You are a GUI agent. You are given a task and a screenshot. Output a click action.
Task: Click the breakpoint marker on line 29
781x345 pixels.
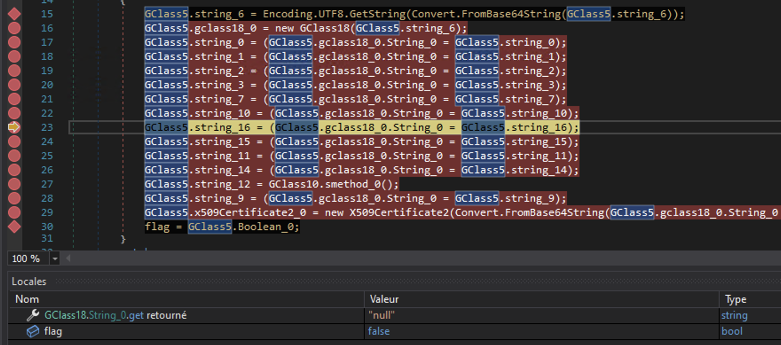coord(14,212)
